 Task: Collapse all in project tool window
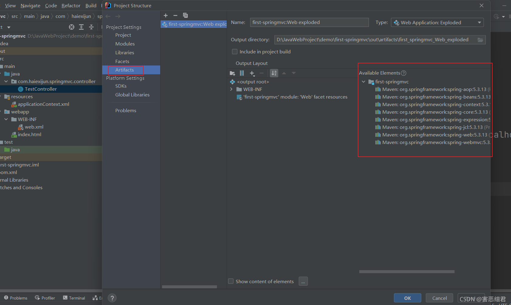(91, 27)
